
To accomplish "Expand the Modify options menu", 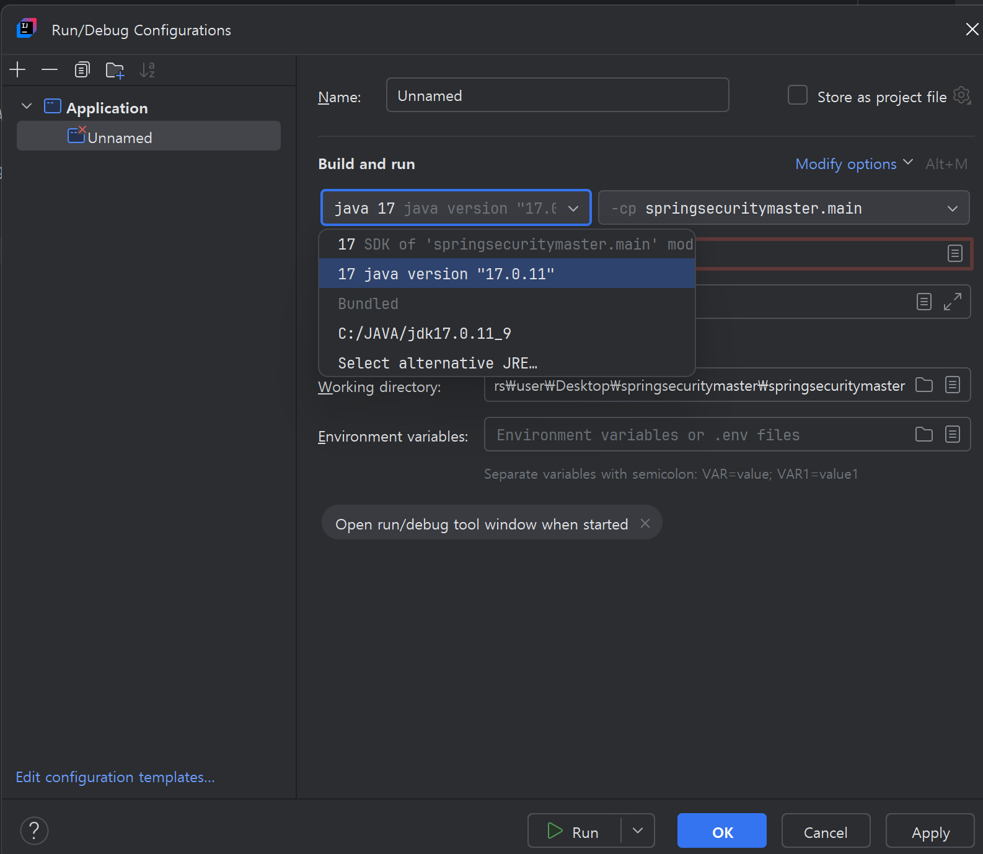I will (854, 163).
